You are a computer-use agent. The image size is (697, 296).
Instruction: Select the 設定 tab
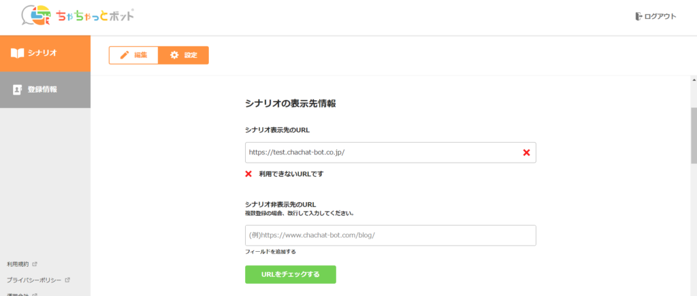(x=184, y=55)
